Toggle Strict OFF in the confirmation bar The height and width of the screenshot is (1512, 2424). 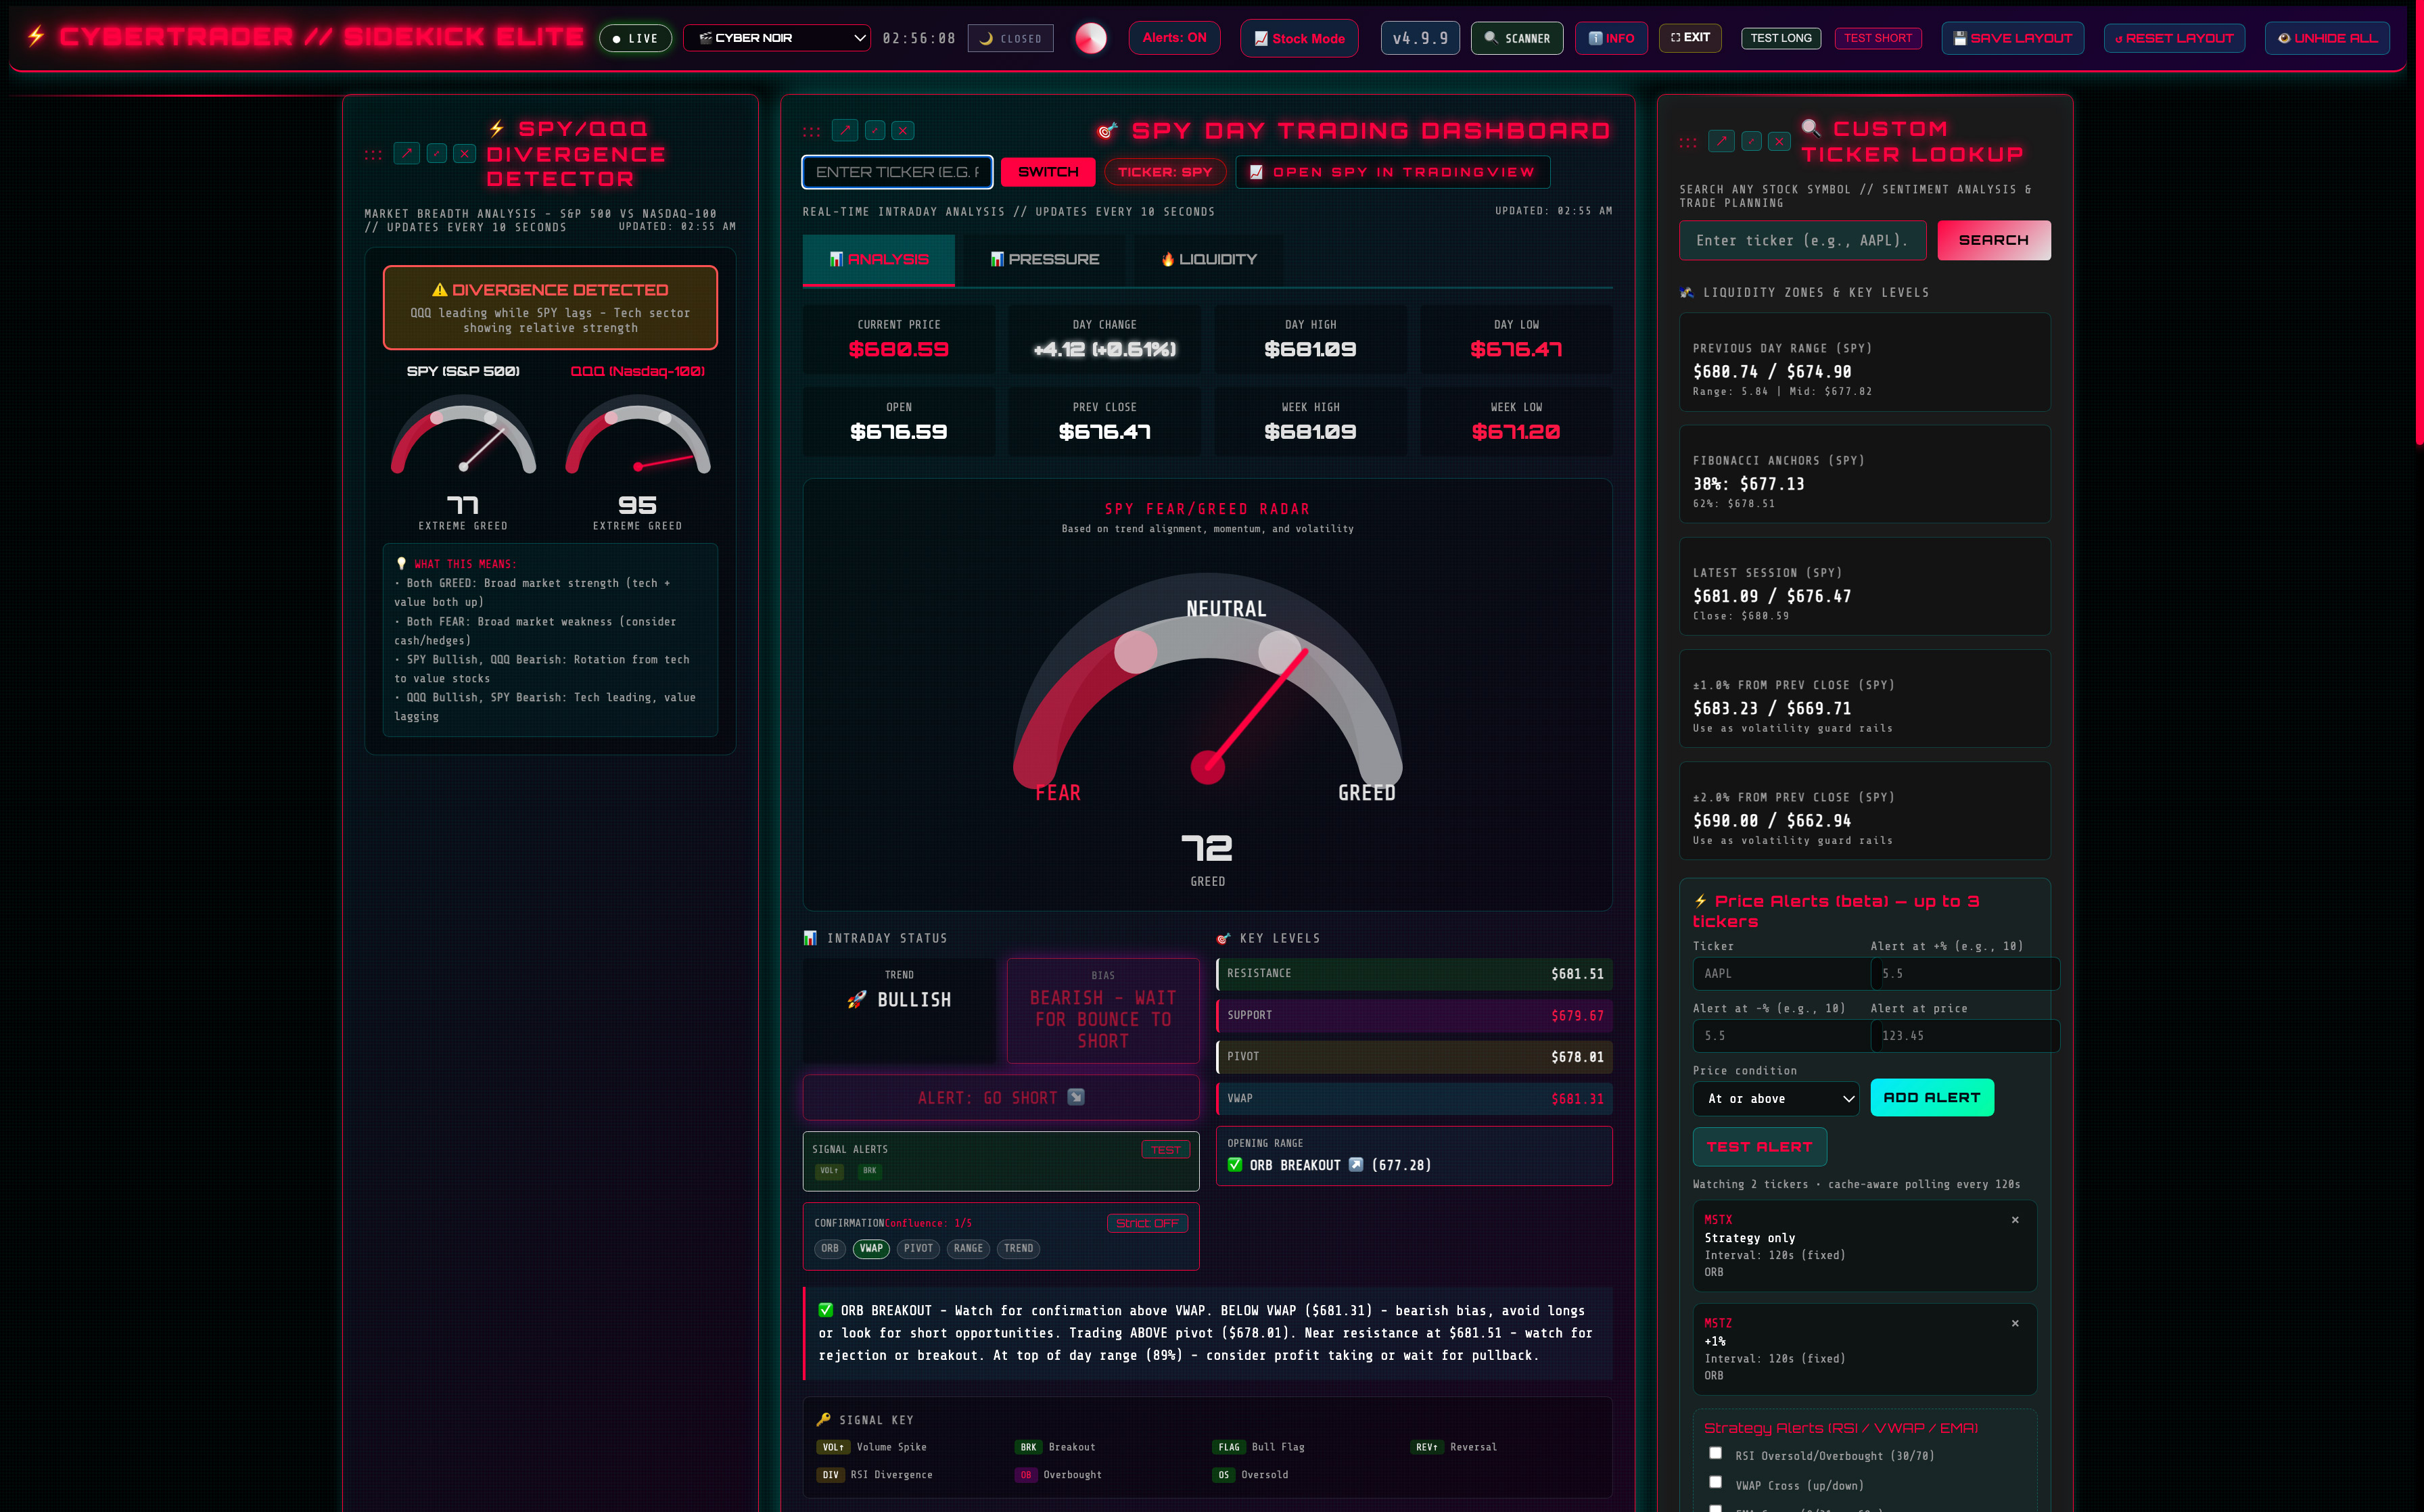(1147, 1222)
